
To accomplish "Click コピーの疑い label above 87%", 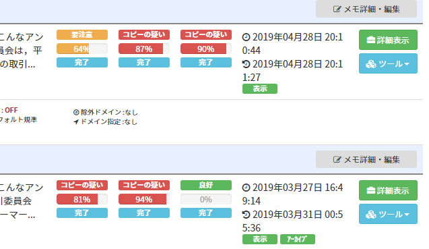I will (144, 34).
